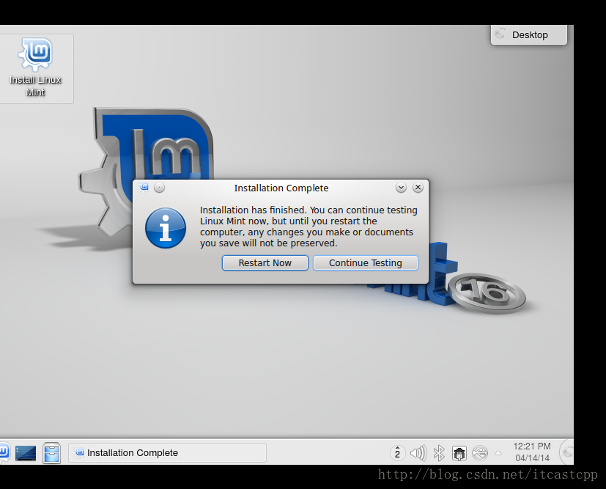
Task: Open the Linux Mint menu launcher in the panel
Action: 4,452
